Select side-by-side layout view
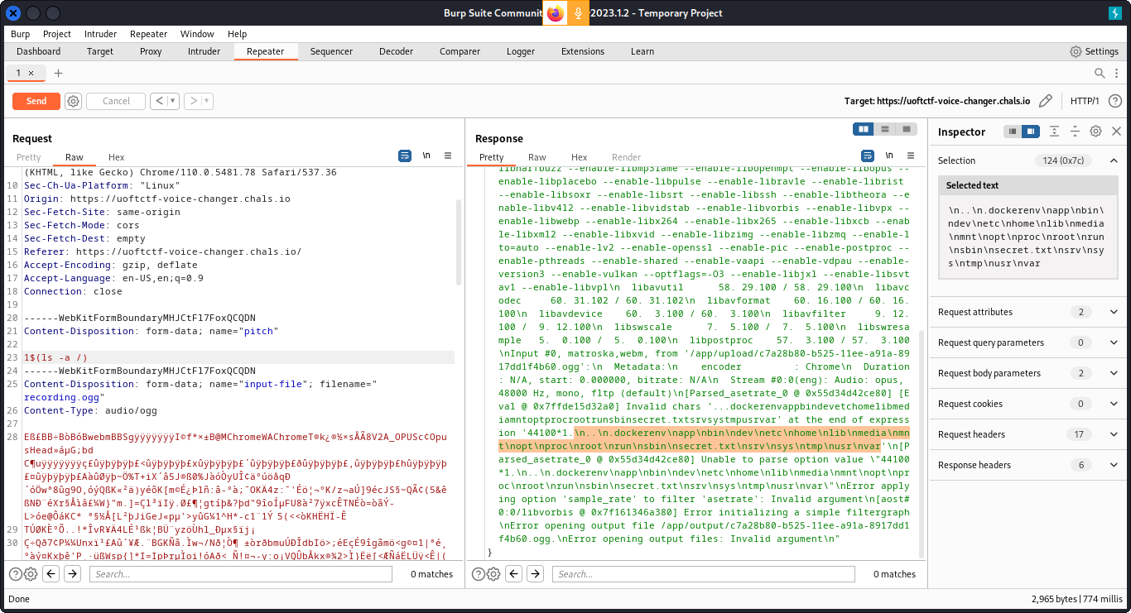Image resolution: width=1131 pixels, height=613 pixels. point(864,129)
